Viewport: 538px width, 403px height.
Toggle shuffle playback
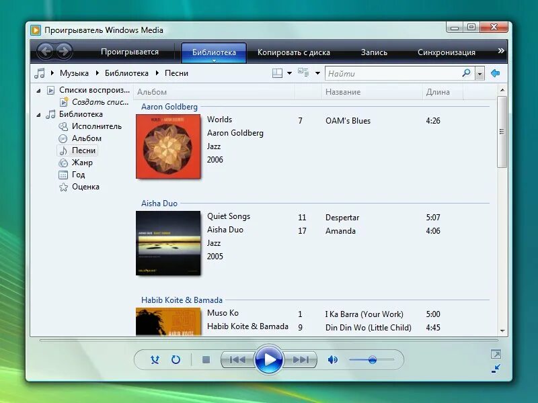tap(153, 360)
